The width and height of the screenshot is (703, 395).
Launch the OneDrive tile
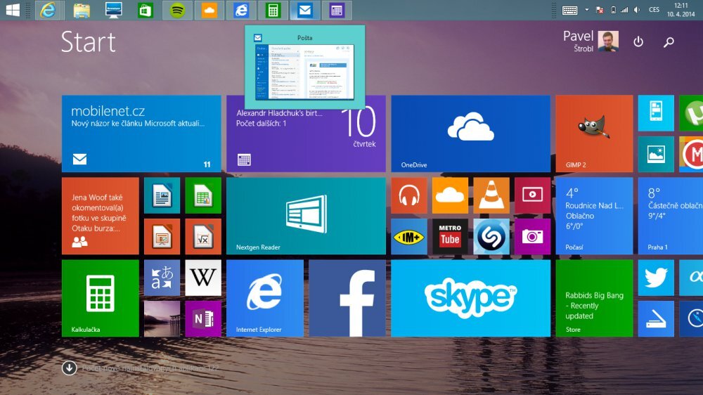pos(470,134)
